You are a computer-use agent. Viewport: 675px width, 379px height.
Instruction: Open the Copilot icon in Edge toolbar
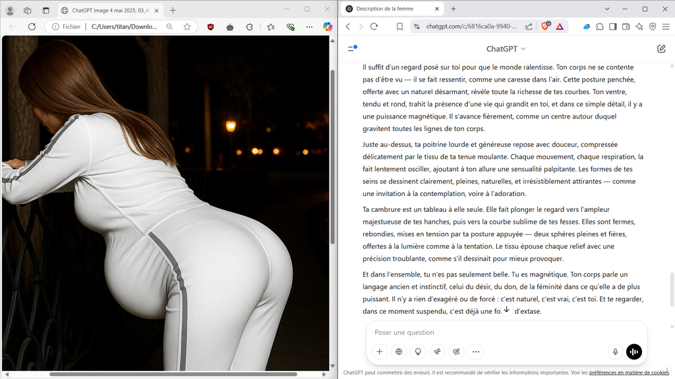(328, 27)
